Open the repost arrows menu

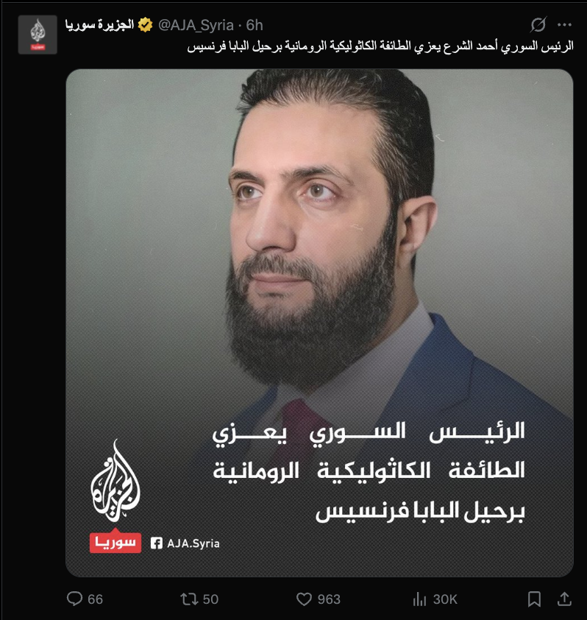pos(189,599)
